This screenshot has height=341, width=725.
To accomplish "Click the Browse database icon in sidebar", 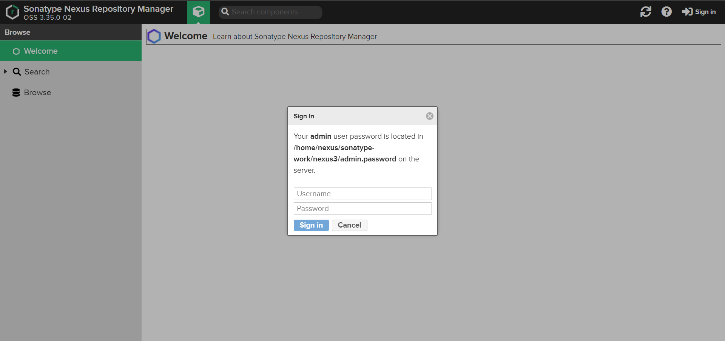I will pos(16,93).
